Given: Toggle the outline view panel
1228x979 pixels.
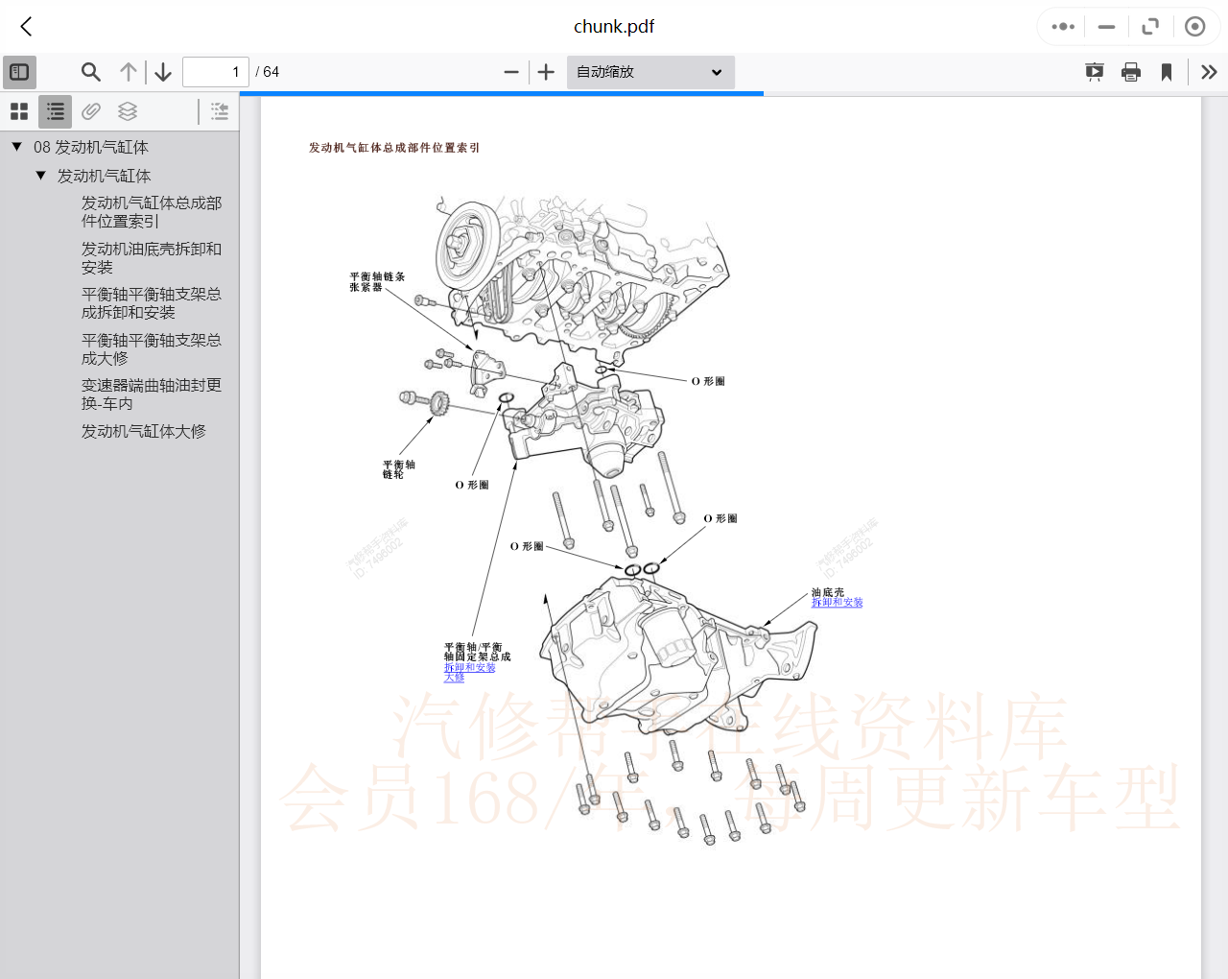Looking at the screenshot, I should (x=55, y=111).
